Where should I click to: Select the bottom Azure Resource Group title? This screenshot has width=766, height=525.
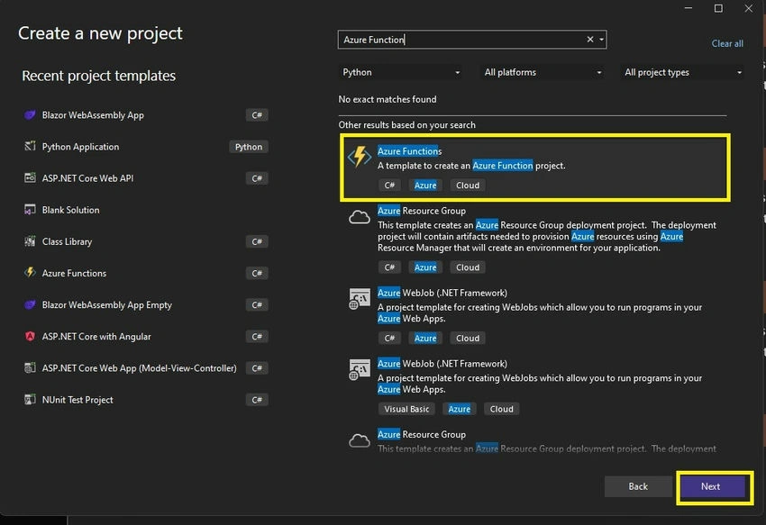[x=421, y=435]
